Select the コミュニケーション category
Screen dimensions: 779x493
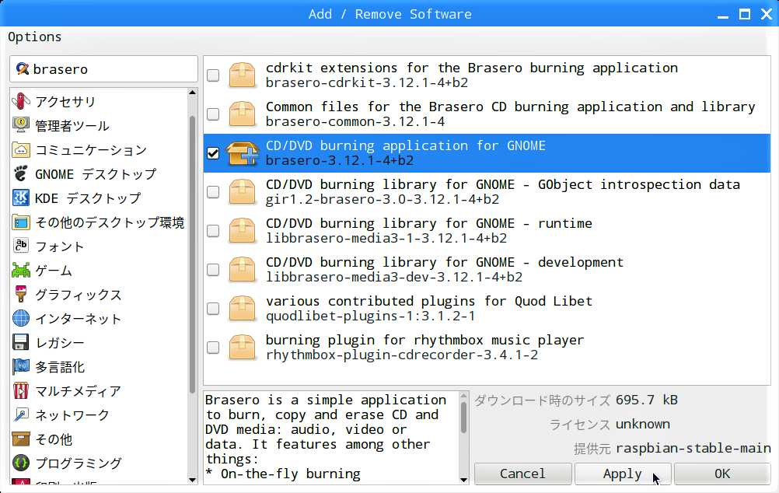point(99,149)
